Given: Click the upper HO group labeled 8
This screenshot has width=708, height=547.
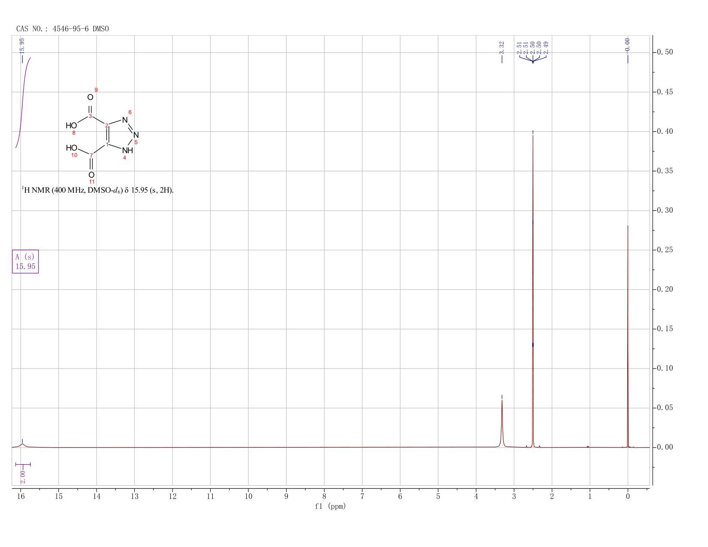Looking at the screenshot, I should (x=71, y=126).
